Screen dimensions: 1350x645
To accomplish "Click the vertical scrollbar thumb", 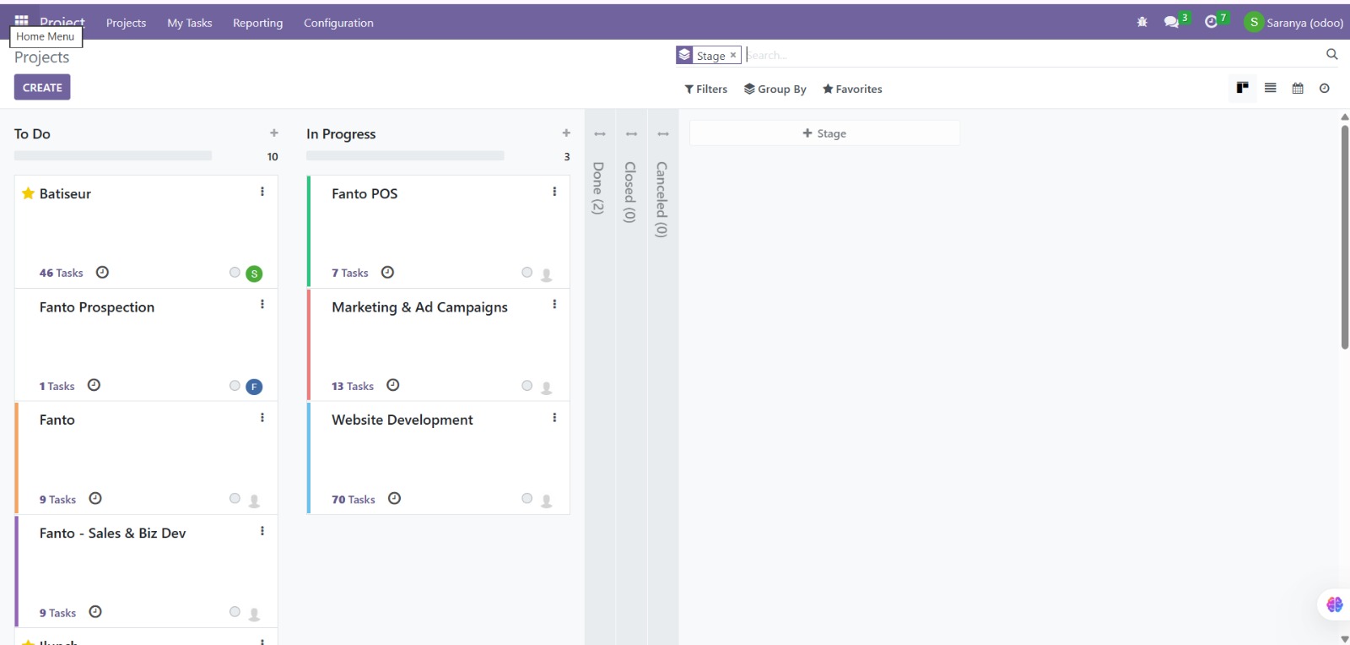I will [x=1344, y=236].
